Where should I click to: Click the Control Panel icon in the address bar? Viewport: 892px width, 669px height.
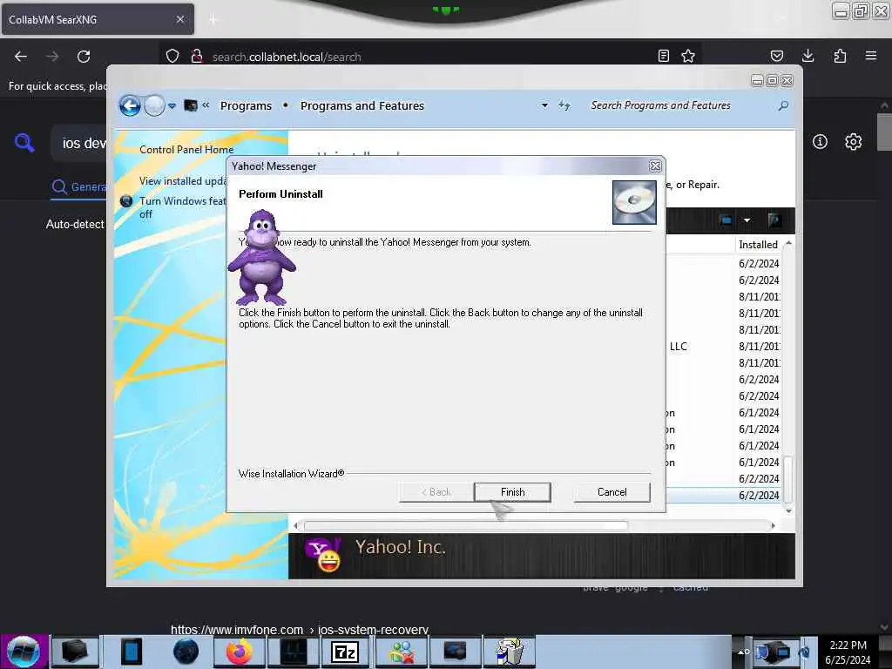click(x=191, y=105)
